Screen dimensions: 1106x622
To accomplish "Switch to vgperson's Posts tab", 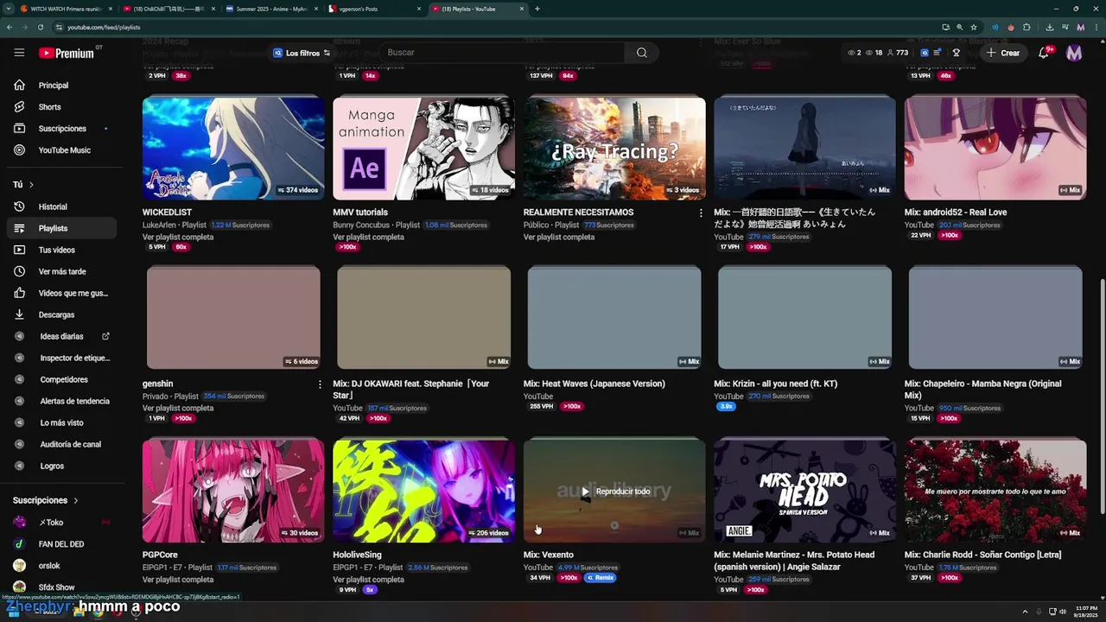I will (375, 9).
